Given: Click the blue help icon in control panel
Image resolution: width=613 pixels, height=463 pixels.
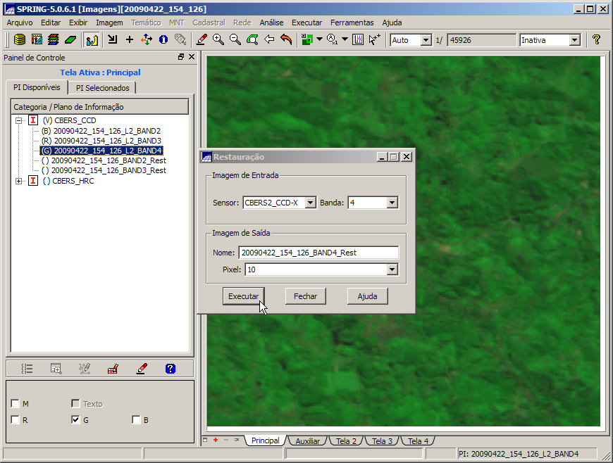Looking at the screenshot, I should (x=170, y=368).
